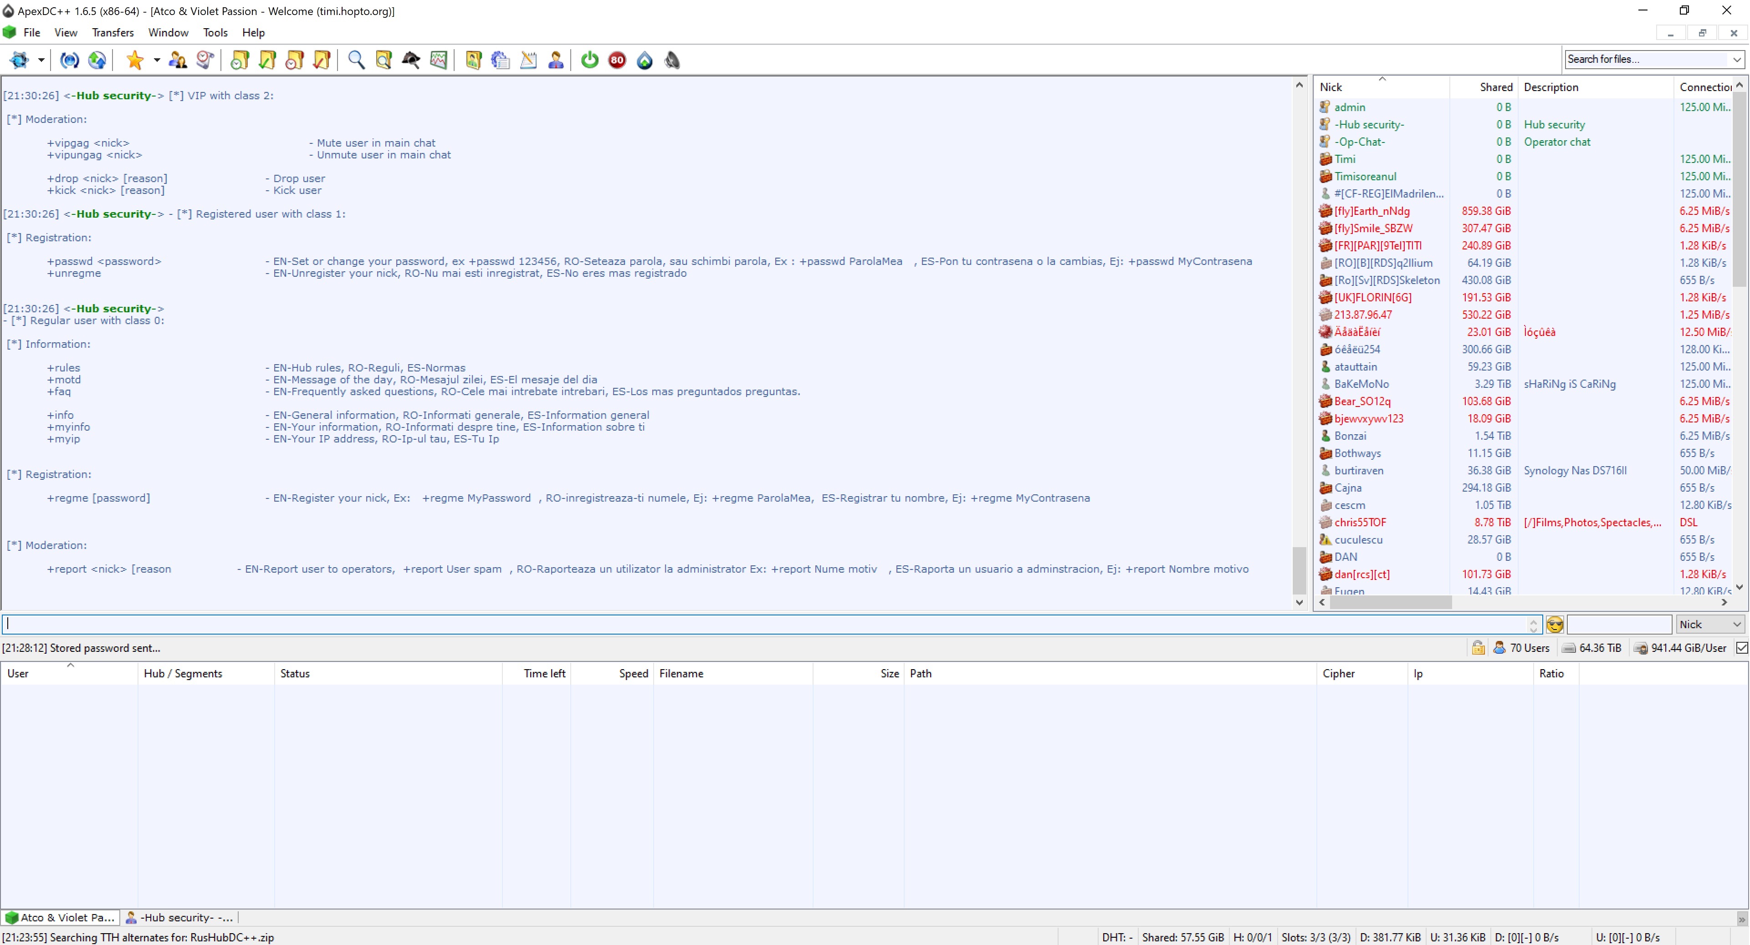Expand the Nick filter dropdown
Viewport: 1750px width, 945px height.
tap(1736, 625)
